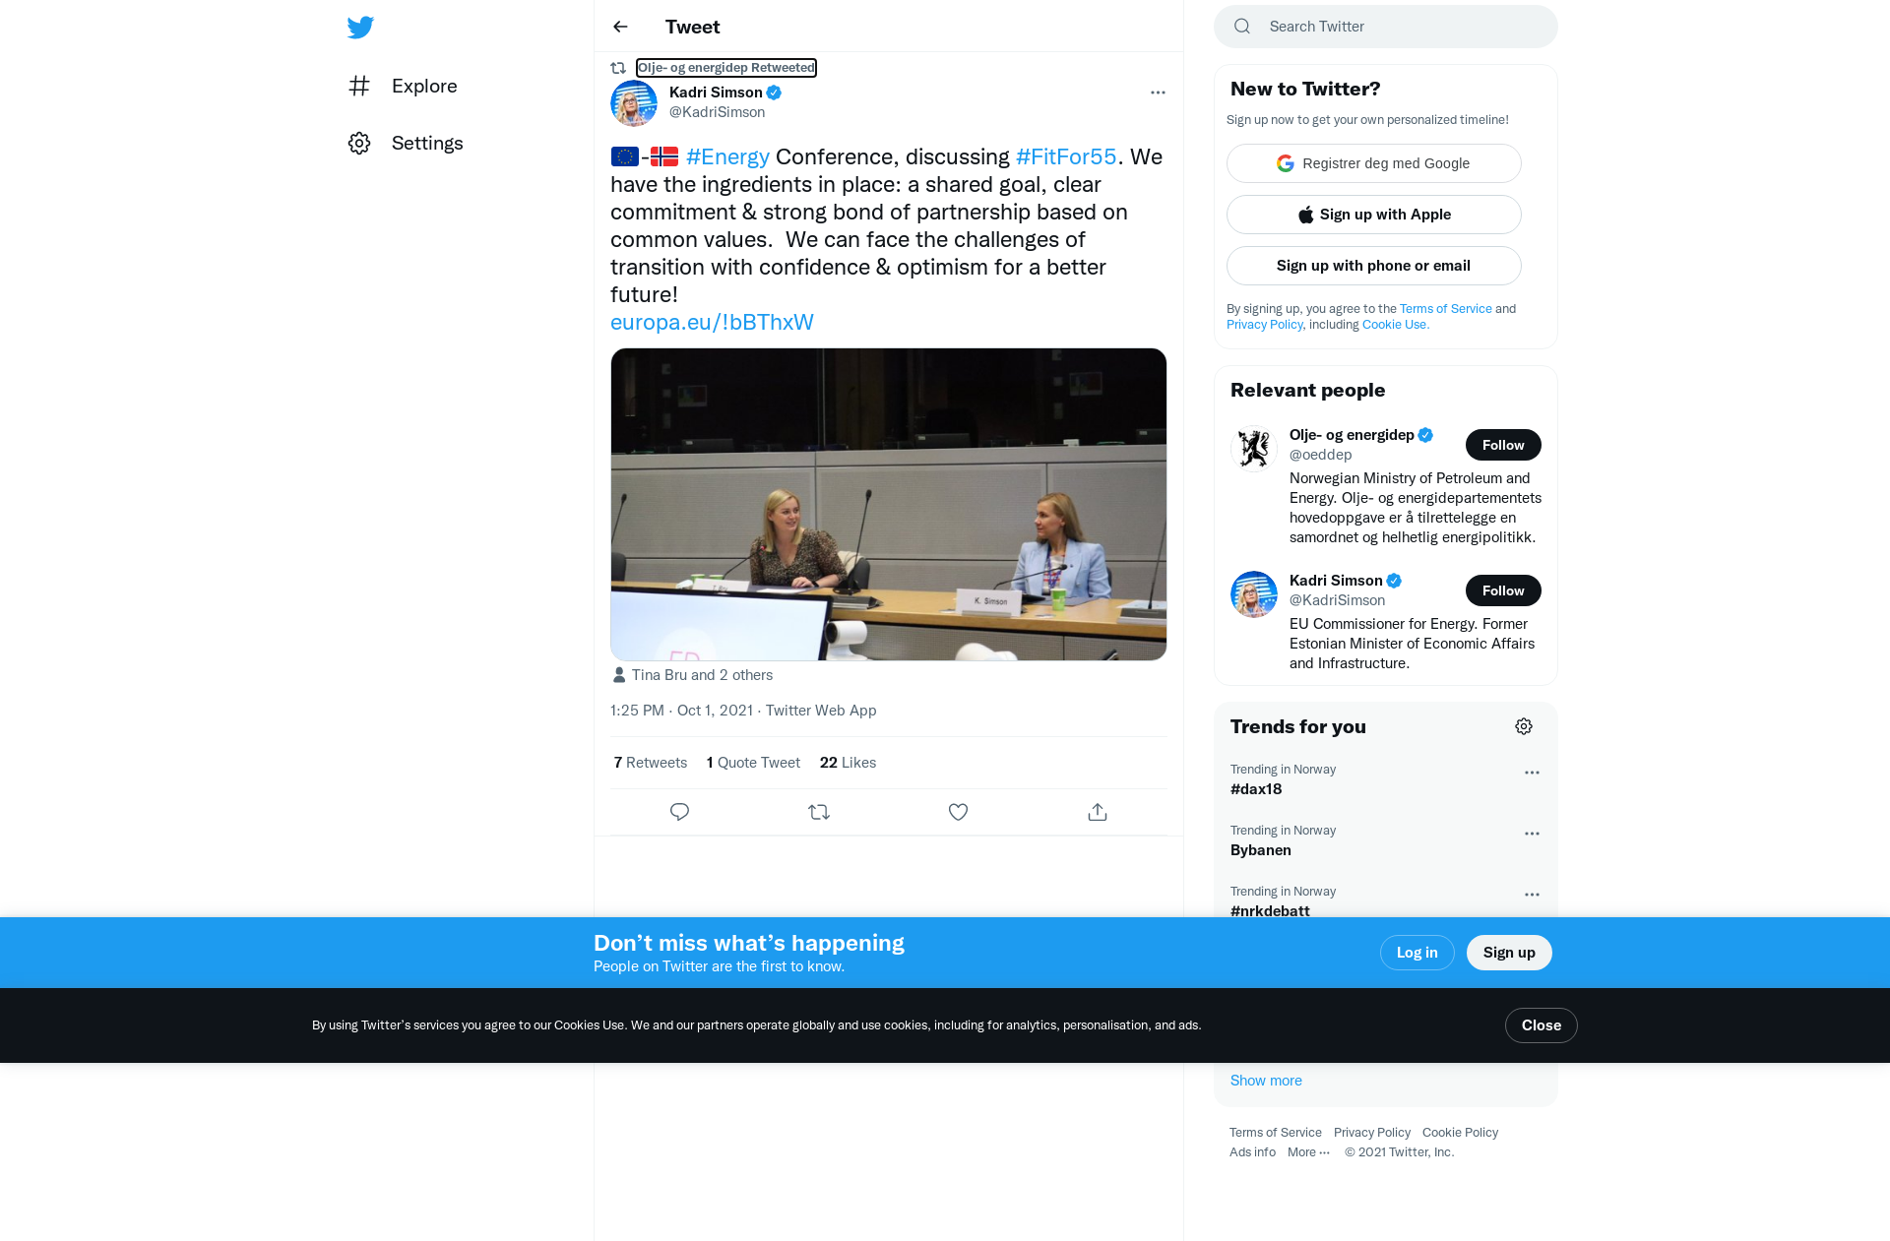Click the Search Twitter field
This screenshot has height=1241, width=1890.
pos(1398,27)
